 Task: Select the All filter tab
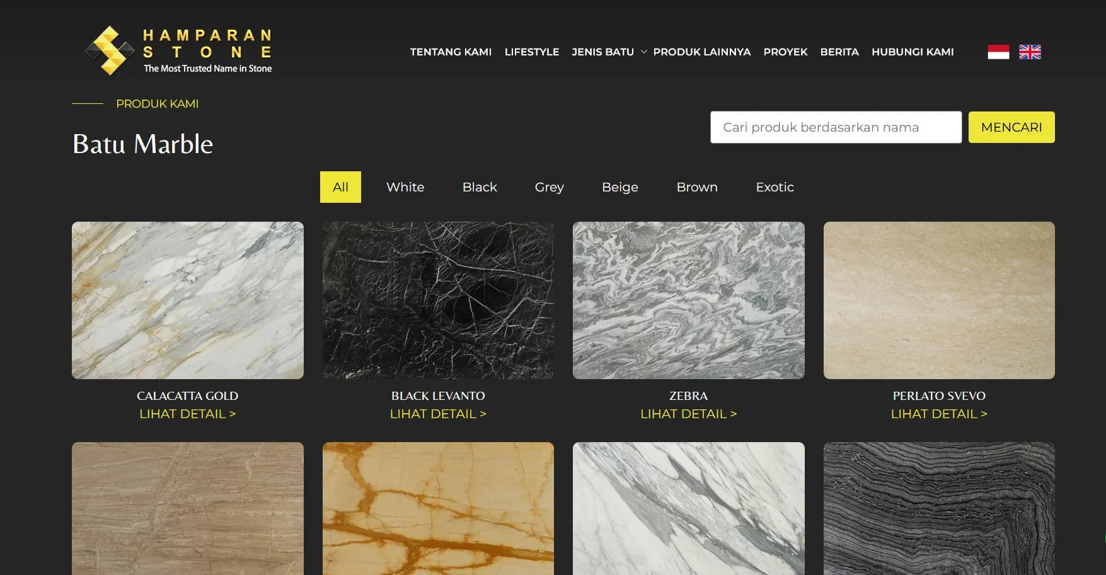[x=340, y=187]
